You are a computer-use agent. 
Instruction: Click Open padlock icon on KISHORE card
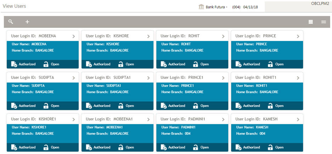(x=121, y=64)
